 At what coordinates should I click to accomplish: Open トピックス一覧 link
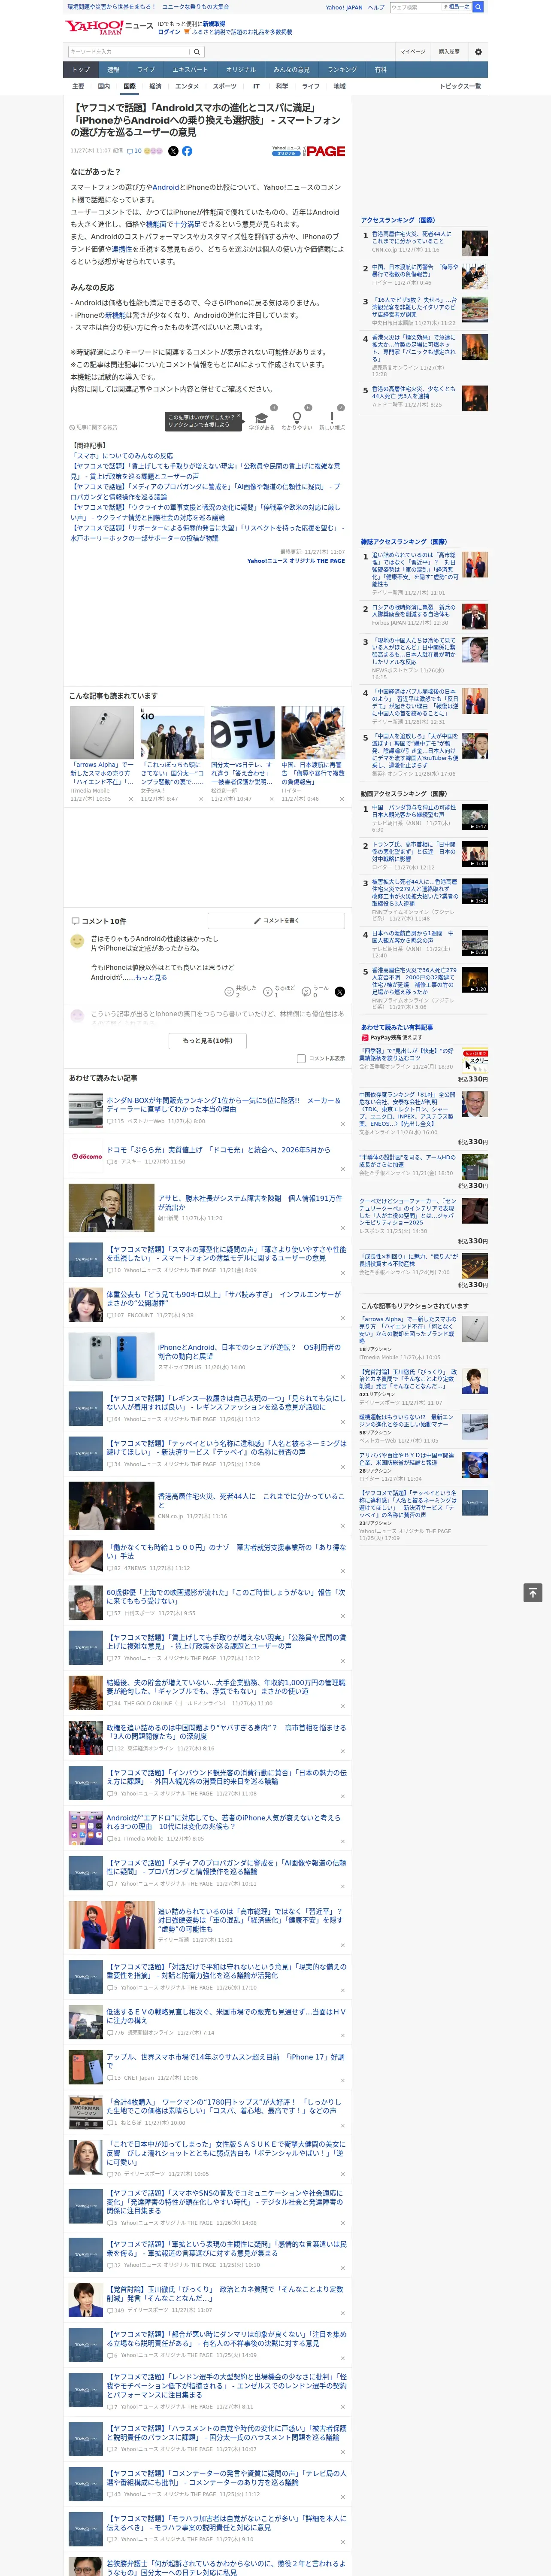[460, 86]
